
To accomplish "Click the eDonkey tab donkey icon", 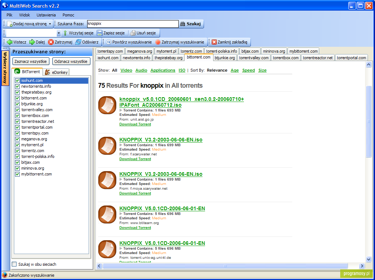I will (48, 72).
